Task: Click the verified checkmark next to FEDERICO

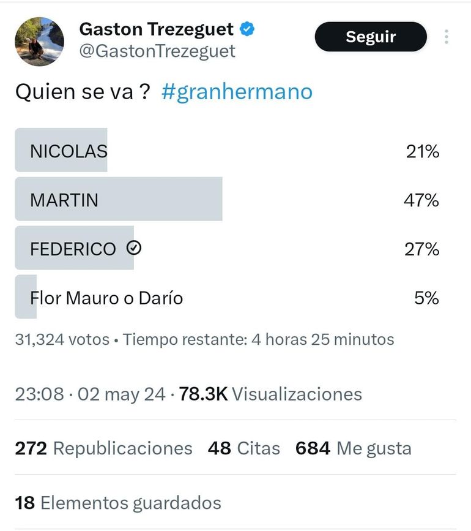Action: click(x=135, y=247)
